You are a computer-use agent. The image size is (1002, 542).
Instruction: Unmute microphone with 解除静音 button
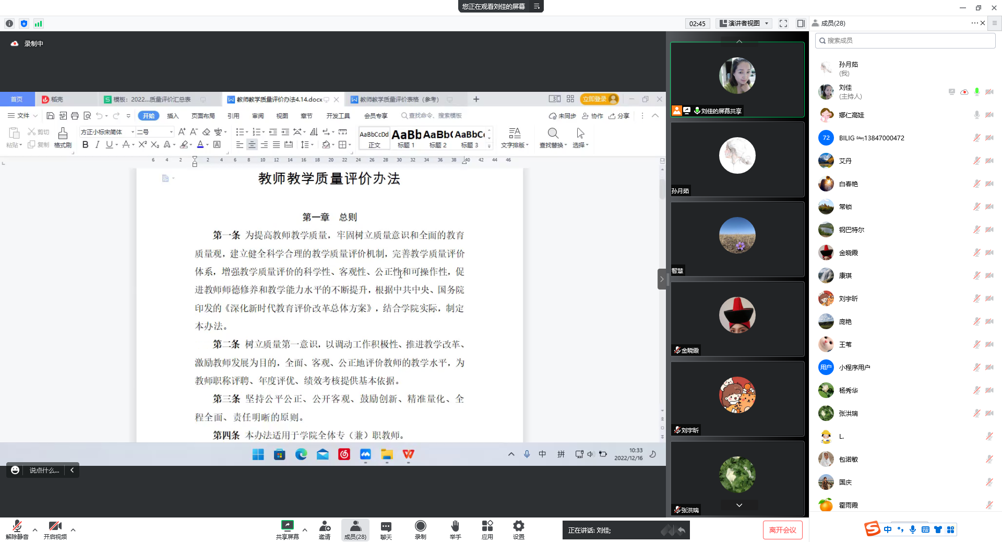[x=17, y=529]
